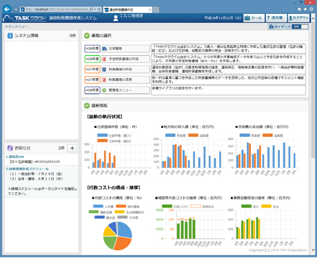
Task: Open the 虎の巻 help button
Action: point(276,18)
